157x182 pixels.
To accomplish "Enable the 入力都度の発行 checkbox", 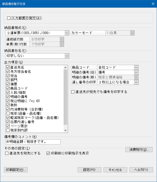I will click(9, 18).
